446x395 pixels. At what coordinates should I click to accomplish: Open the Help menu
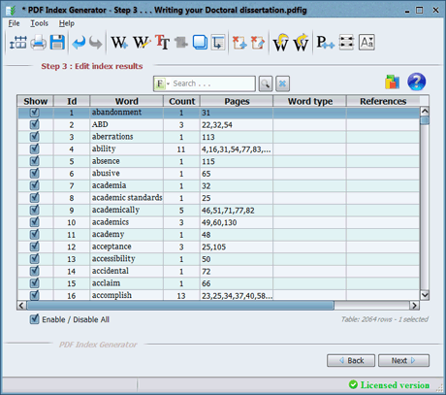pos(67,23)
